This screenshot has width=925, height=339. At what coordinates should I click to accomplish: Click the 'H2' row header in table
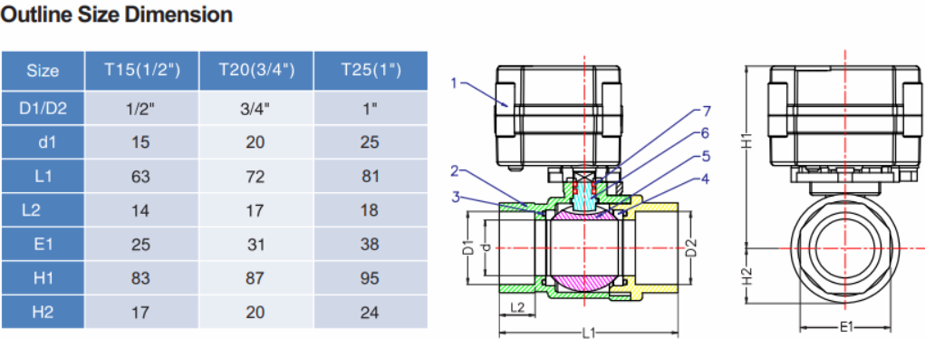(x=43, y=312)
